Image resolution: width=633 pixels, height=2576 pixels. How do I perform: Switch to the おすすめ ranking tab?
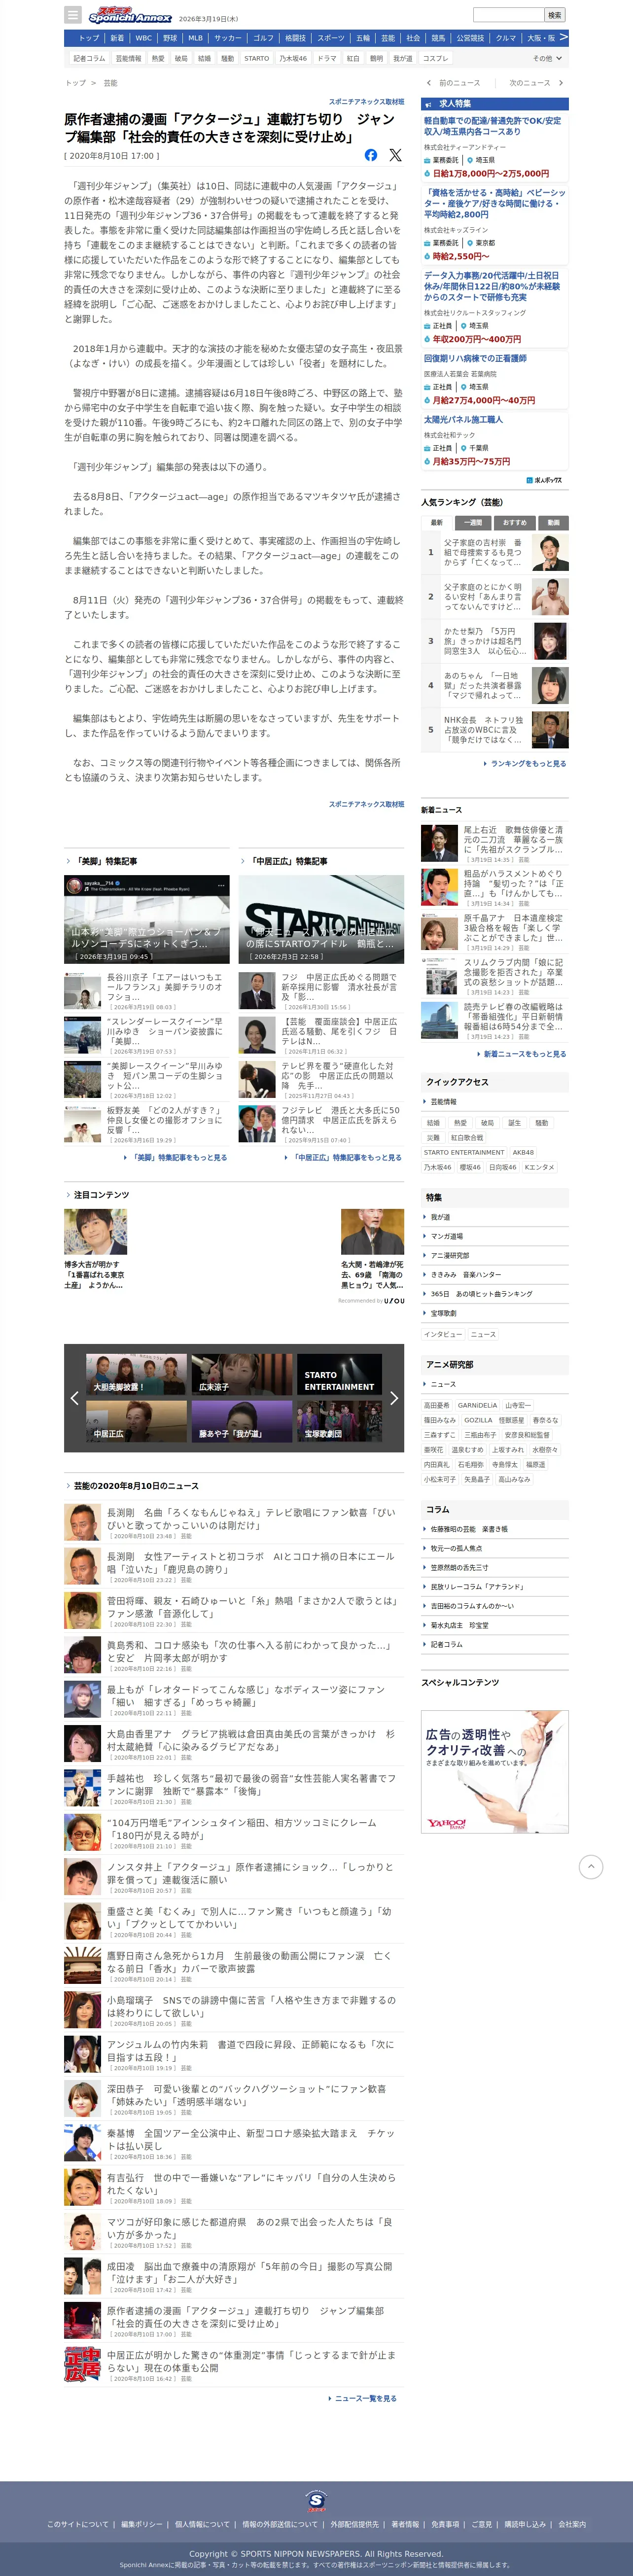tap(514, 522)
